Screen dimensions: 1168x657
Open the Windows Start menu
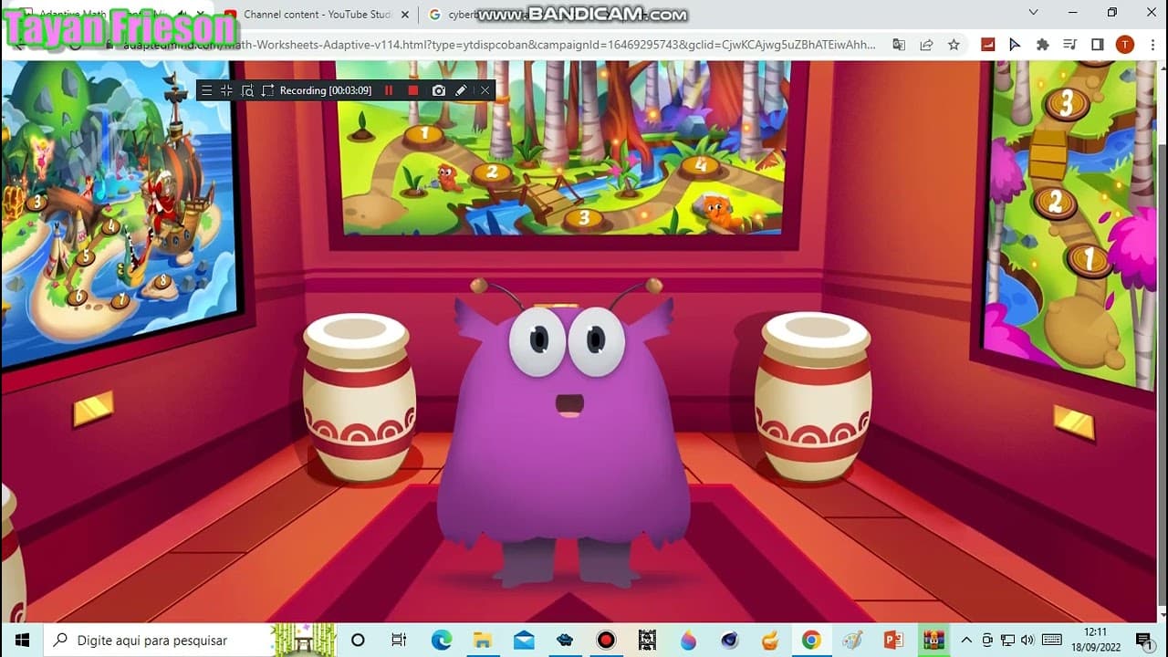(22, 640)
